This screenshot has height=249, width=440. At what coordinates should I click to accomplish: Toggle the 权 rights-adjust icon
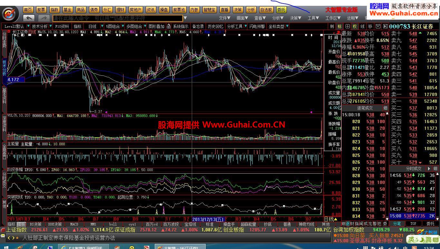(355, 26)
